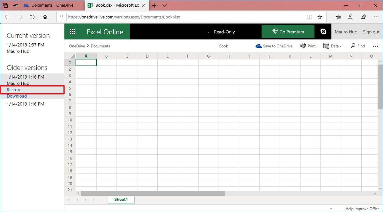Select the Sheet1 tab
The width and height of the screenshot is (383, 212).
[121, 199]
